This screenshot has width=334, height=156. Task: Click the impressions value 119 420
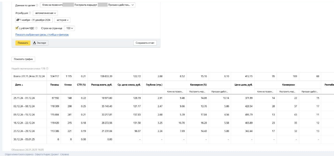[x=55, y=123]
